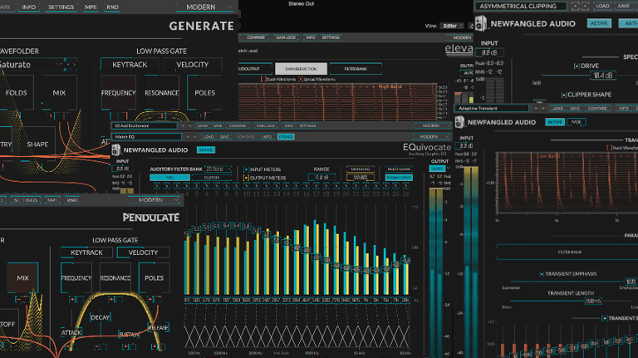Solo EQuivocate band 26
638x358 pixels.
405,186
